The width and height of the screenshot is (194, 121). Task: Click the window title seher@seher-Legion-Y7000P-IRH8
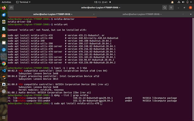click(x=101, y=8)
